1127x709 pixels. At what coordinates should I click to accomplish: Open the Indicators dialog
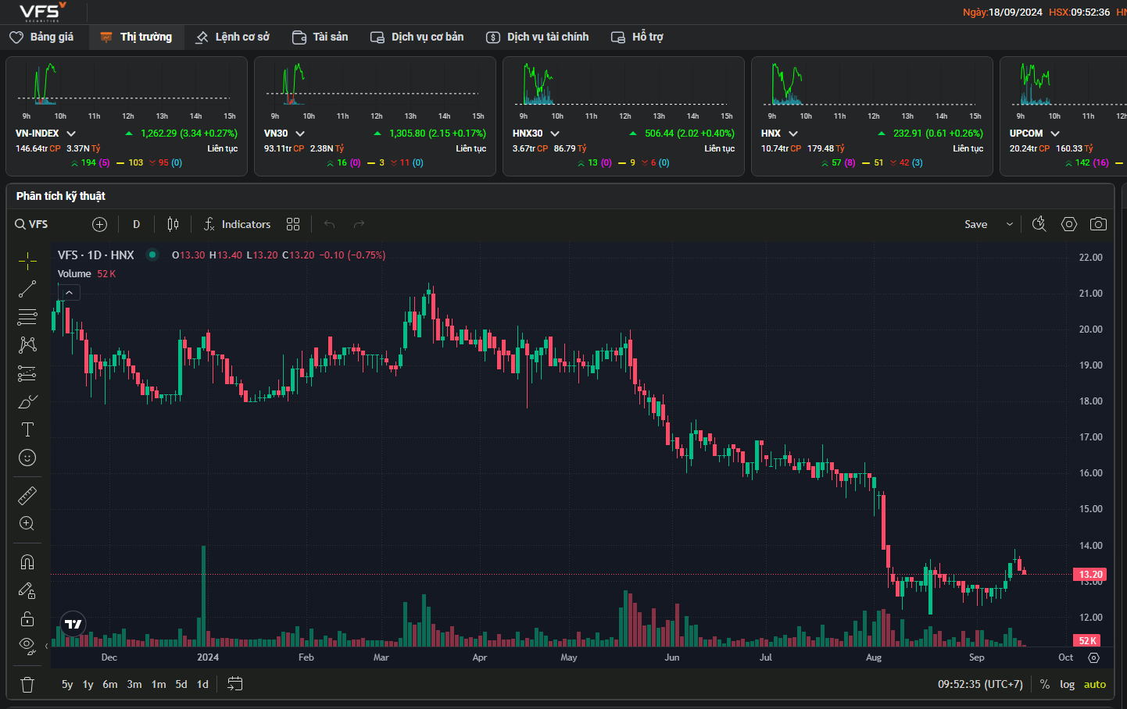coord(237,224)
